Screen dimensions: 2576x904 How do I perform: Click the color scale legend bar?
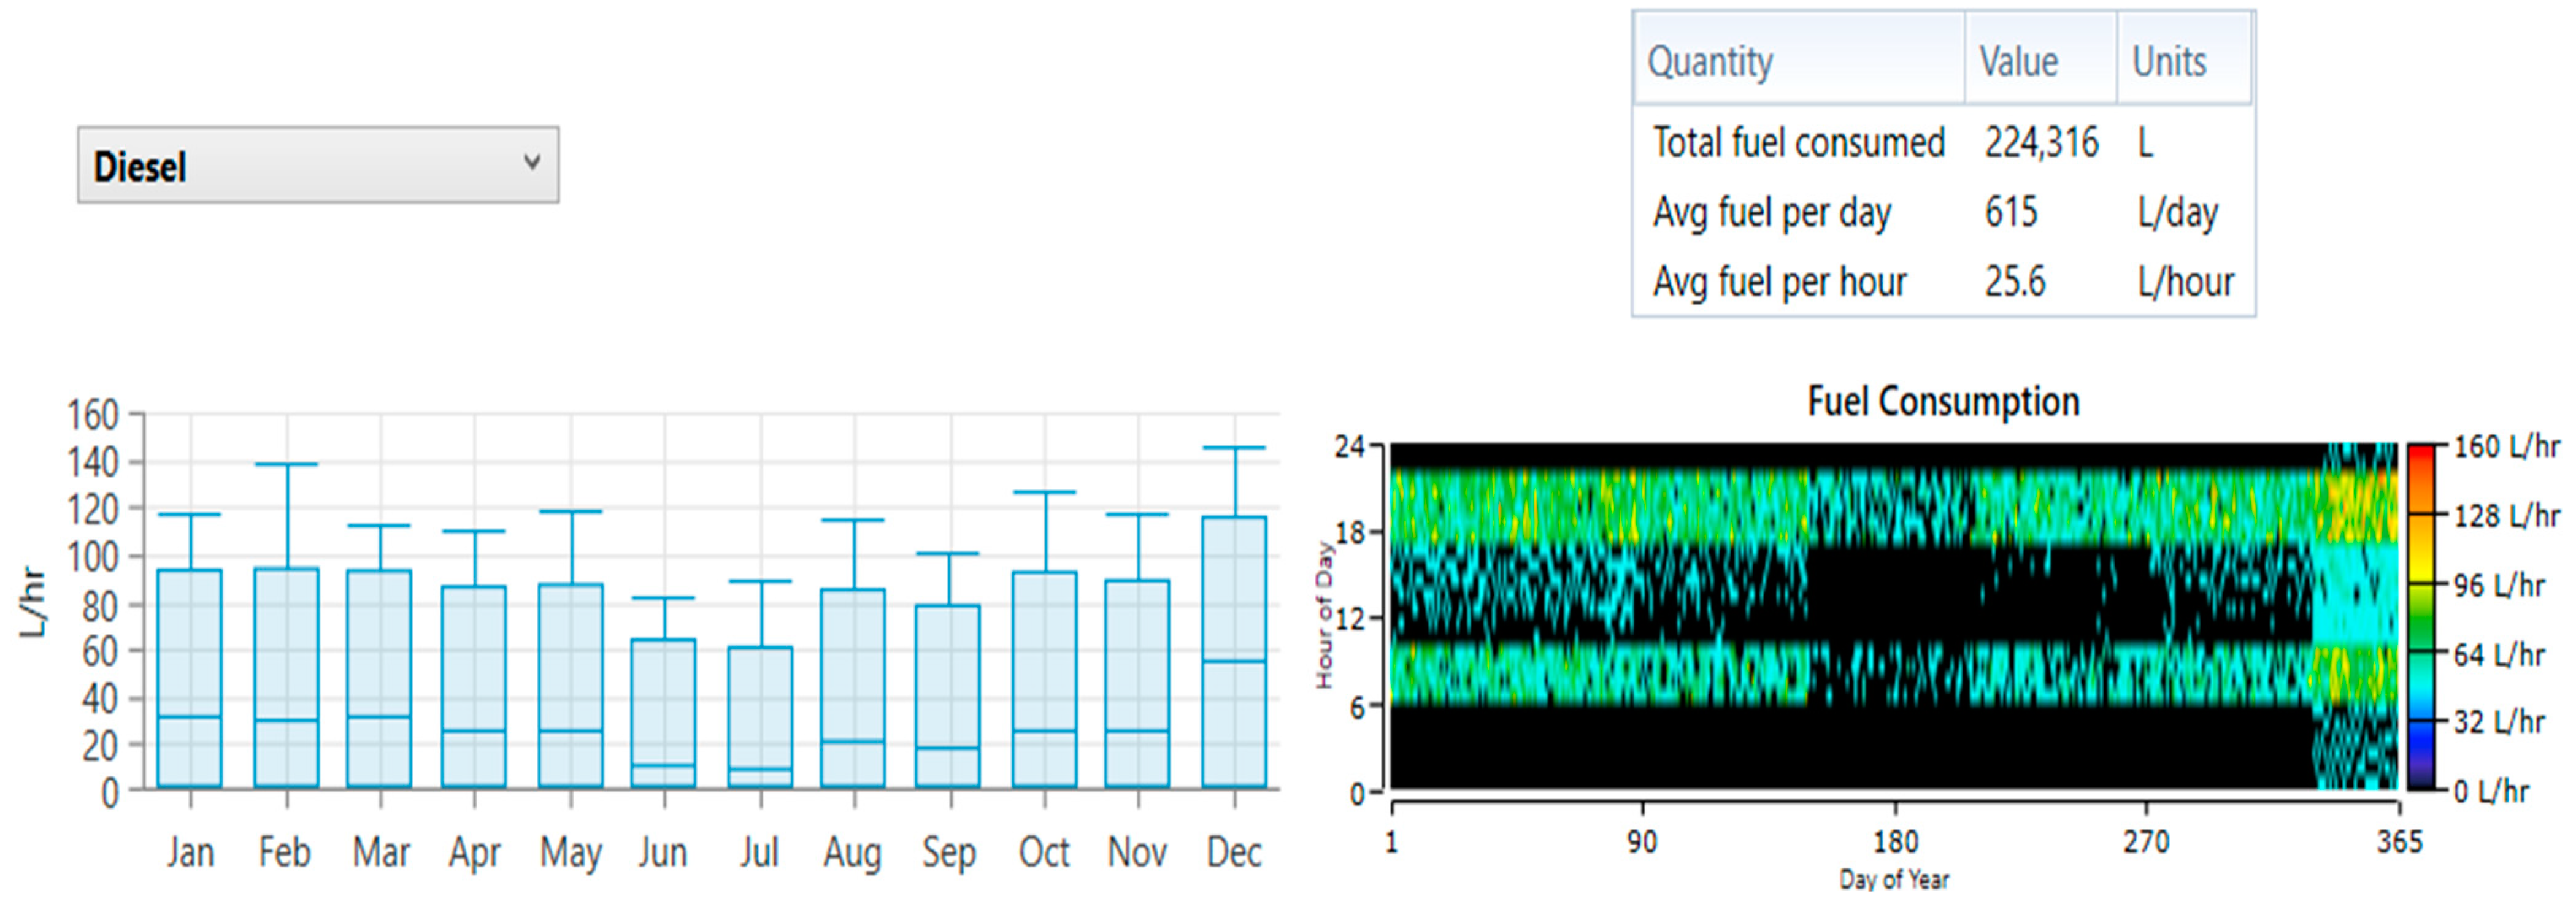click(2421, 617)
